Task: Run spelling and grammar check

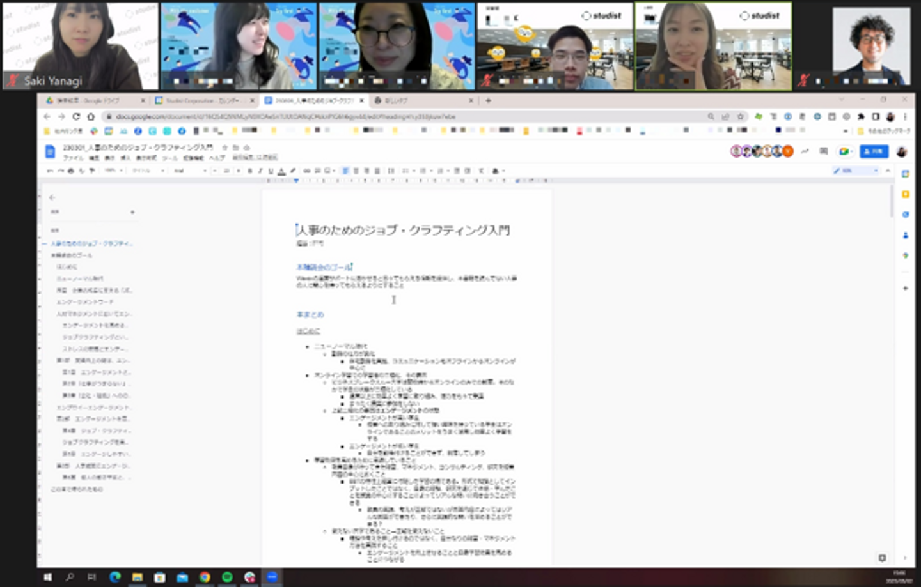Action: pyautogui.click(x=81, y=171)
